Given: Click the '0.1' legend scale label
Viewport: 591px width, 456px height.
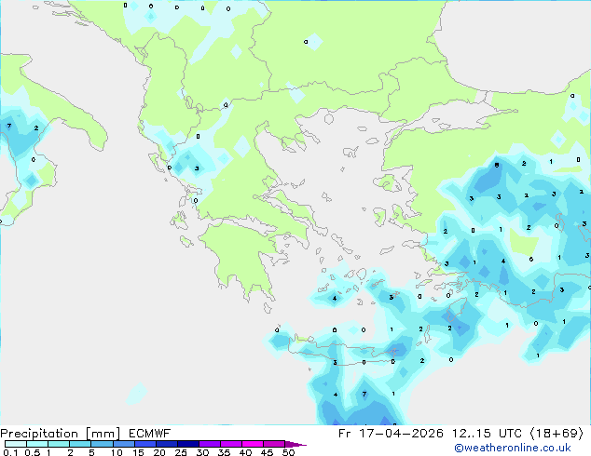Looking at the screenshot, I should coord(10,452).
